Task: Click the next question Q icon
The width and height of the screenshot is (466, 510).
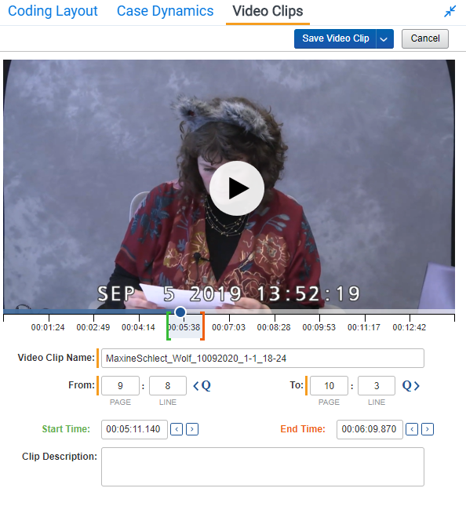Action: 411,386
